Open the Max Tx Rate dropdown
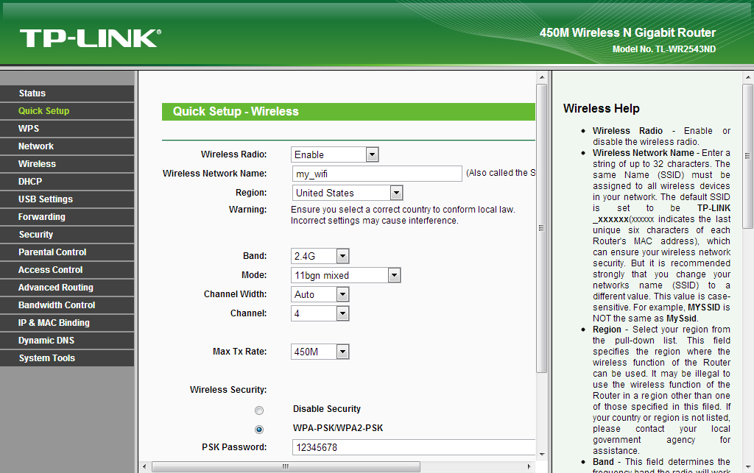The image size is (754, 473). point(320,352)
